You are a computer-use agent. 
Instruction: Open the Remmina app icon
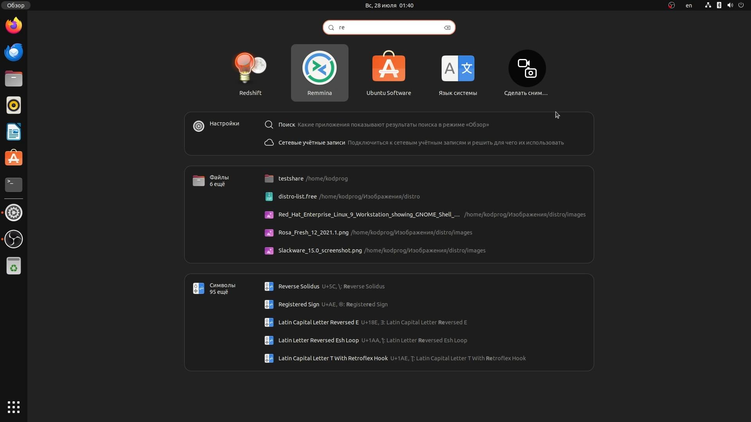[320, 73]
